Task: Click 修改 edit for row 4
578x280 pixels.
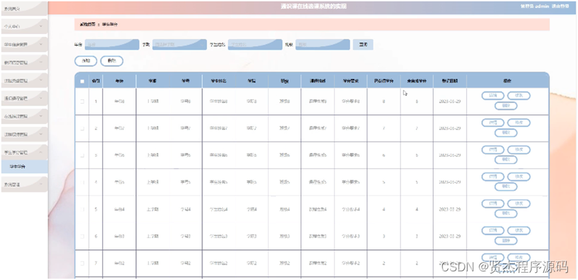Action: tap(519, 177)
